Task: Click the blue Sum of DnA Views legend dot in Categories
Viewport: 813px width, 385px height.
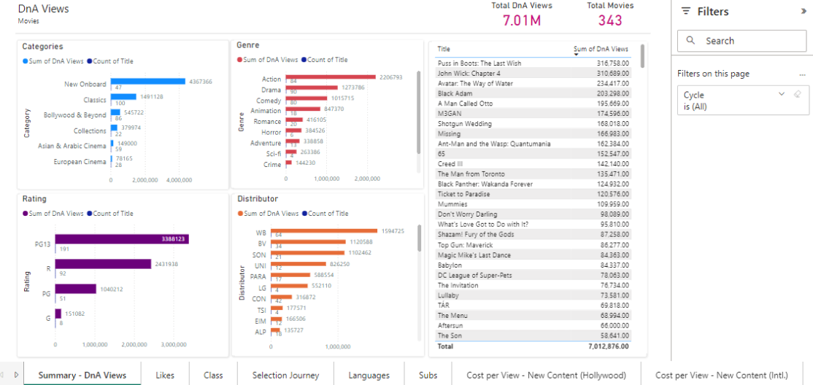Action: coord(25,62)
